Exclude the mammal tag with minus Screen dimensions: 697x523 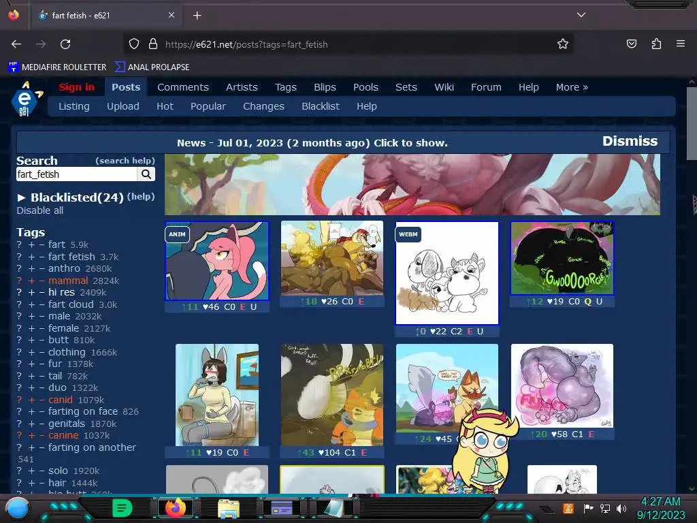tap(42, 281)
